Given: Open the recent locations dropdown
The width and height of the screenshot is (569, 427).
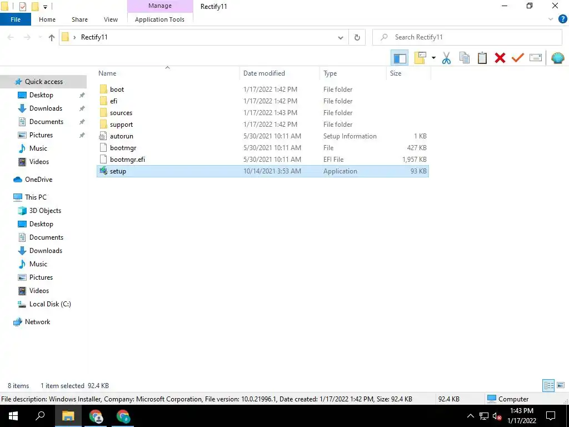Looking at the screenshot, I should click(40, 37).
